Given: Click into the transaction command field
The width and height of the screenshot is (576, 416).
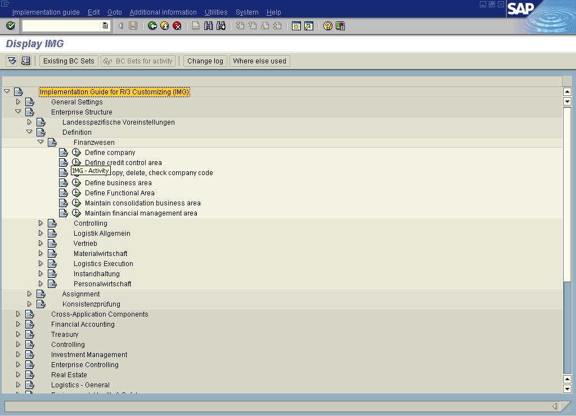Looking at the screenshot, I should click(x=62, y=26).
